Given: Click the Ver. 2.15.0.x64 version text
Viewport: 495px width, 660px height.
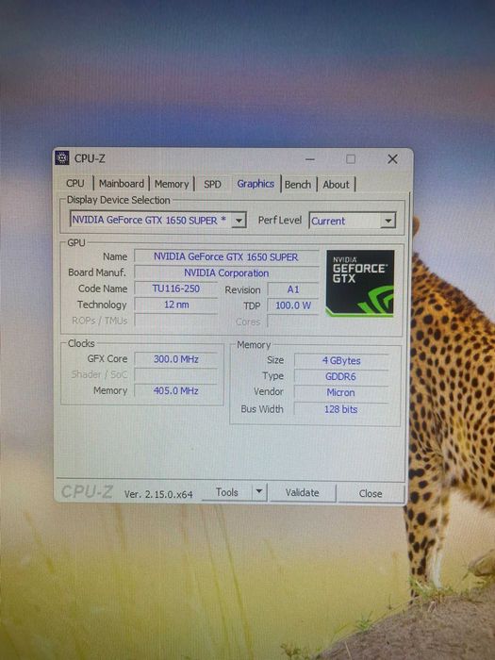Looking at the screenshot, I should point(158,494).
